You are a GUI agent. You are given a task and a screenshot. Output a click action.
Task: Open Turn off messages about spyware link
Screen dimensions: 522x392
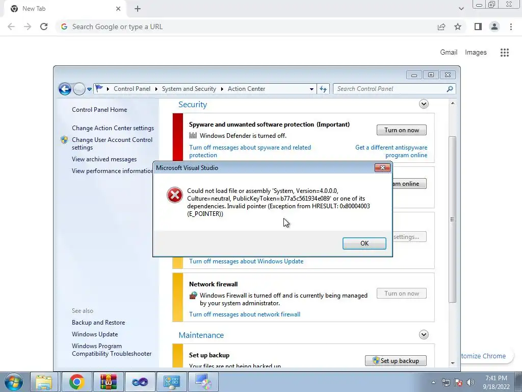(x=250, y=151)
